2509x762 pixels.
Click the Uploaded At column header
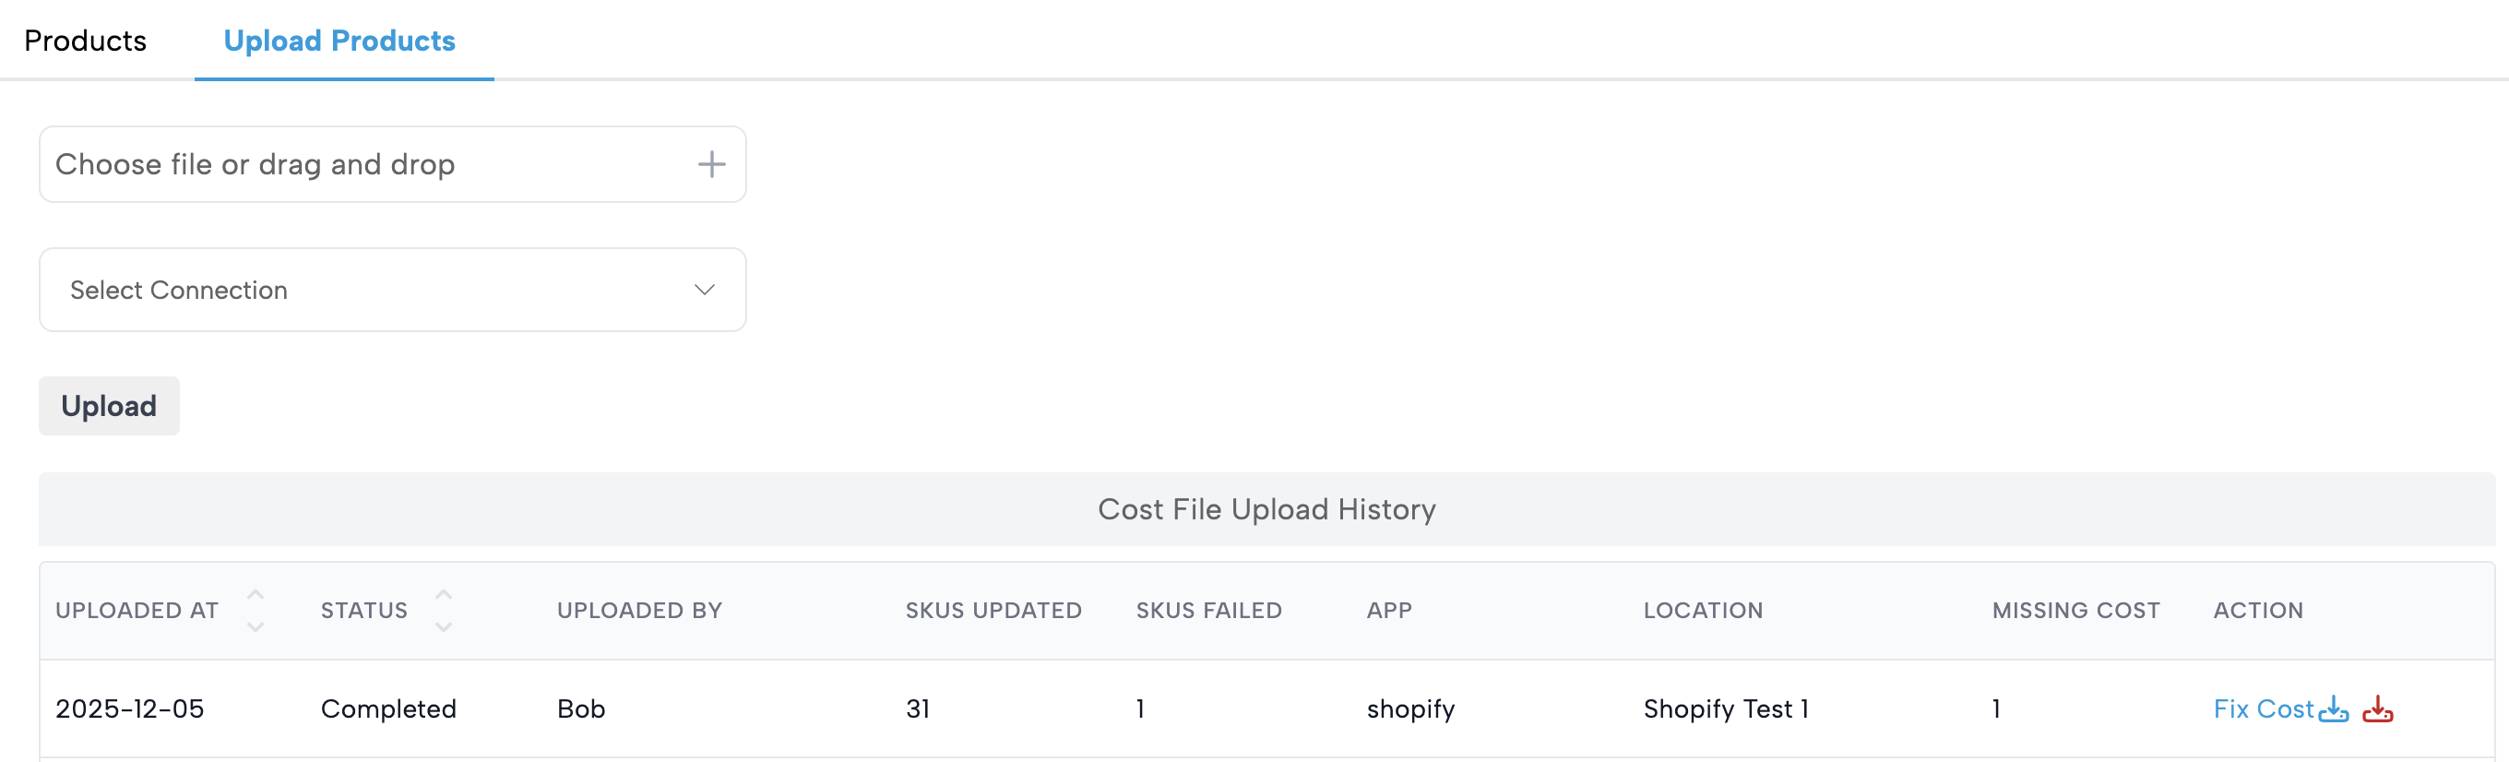[x=137, y=611]
